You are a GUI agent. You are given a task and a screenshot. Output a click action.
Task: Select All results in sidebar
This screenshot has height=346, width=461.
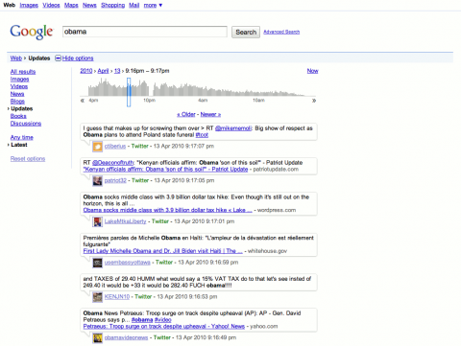(x=23, y=72)
